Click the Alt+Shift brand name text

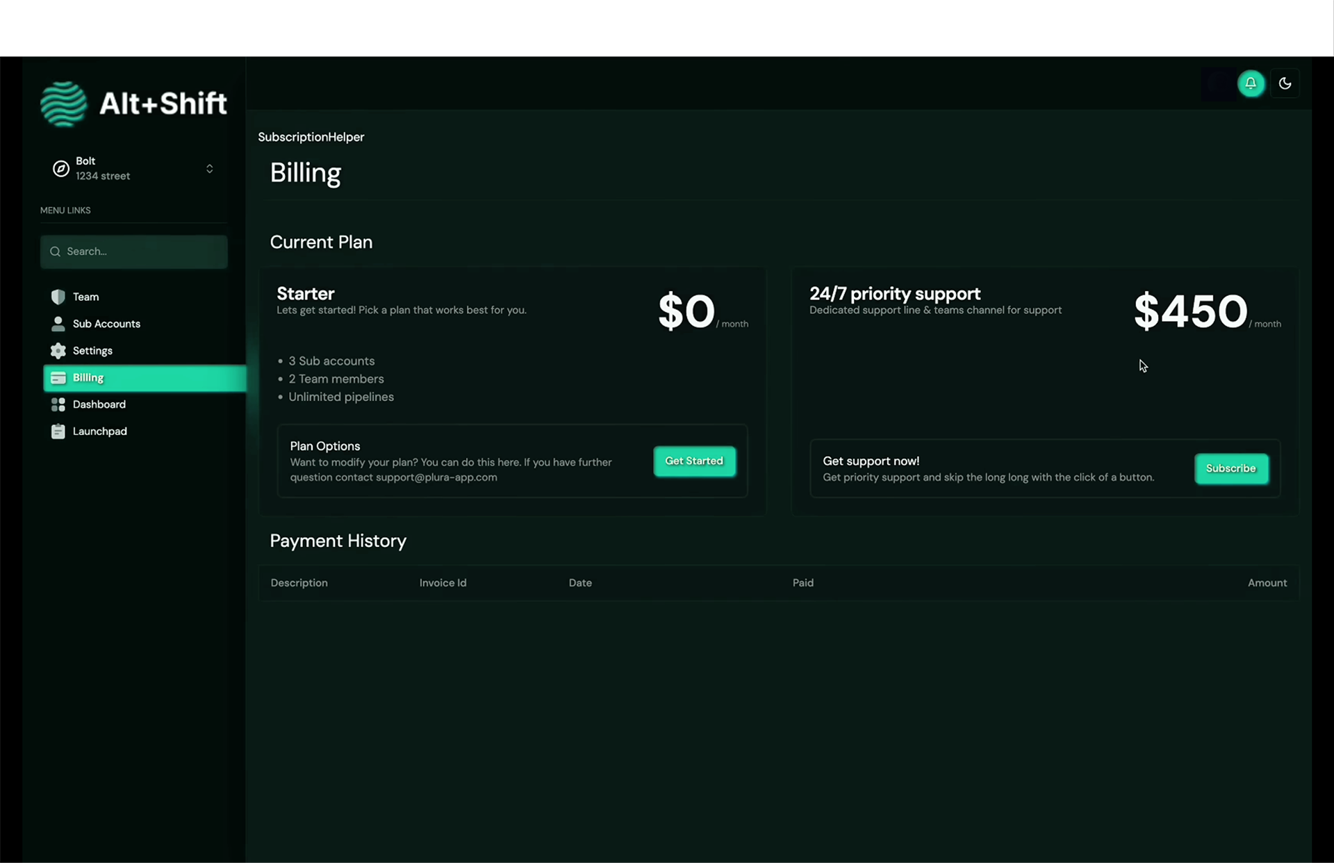coord(163,104)
